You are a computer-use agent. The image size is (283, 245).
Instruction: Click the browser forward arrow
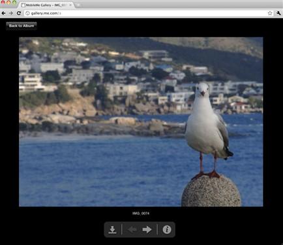click(11, 13)
